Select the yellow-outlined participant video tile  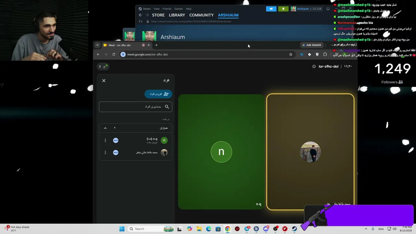[x=310, y=152]
